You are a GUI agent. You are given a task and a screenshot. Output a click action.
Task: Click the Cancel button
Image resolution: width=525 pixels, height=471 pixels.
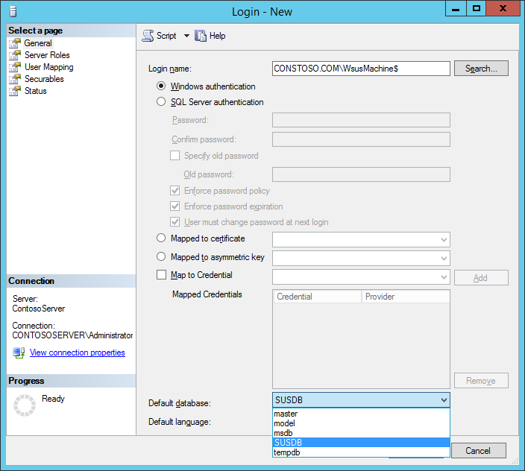479,451
